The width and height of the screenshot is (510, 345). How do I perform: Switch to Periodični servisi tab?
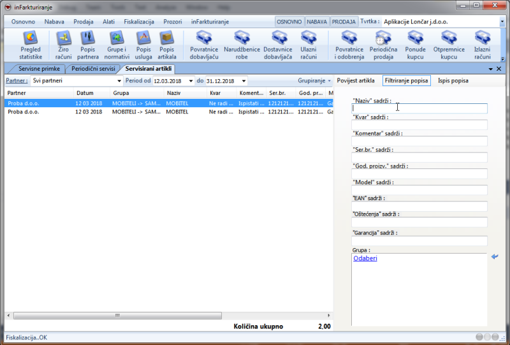coord(93,69)
